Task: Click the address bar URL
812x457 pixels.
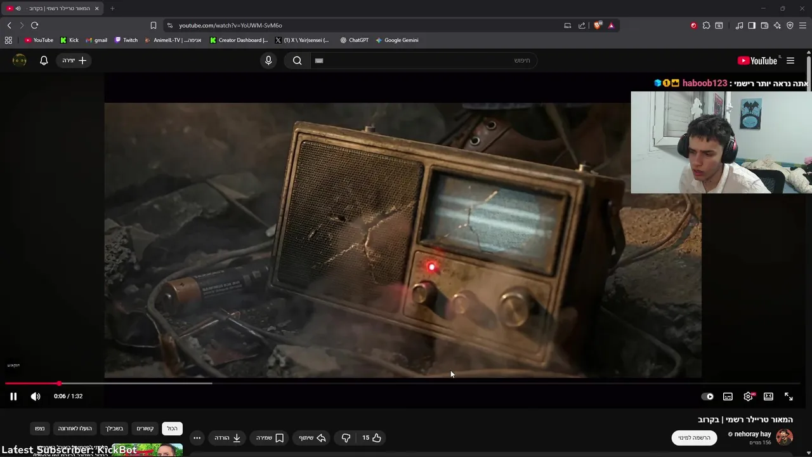Action: click(x=230, y=25)
